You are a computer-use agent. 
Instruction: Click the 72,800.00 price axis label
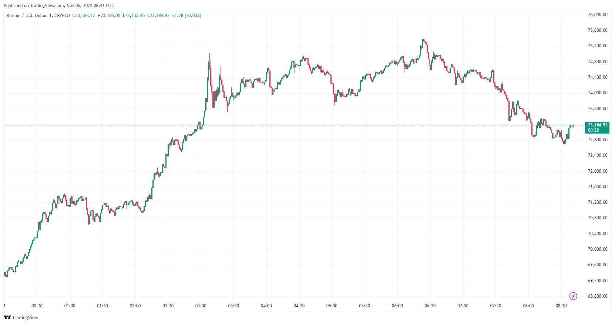[x=598, y=140]
